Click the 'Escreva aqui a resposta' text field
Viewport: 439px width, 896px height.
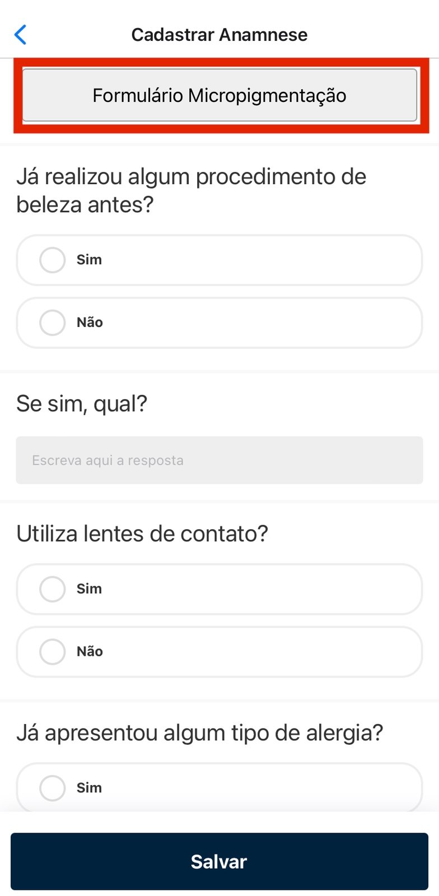point(219,460)
